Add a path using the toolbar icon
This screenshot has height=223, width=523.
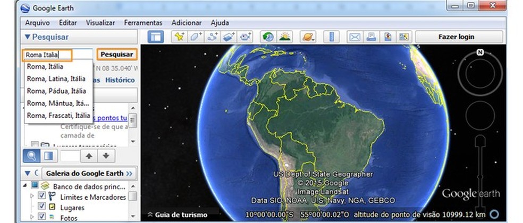[212, 37]
